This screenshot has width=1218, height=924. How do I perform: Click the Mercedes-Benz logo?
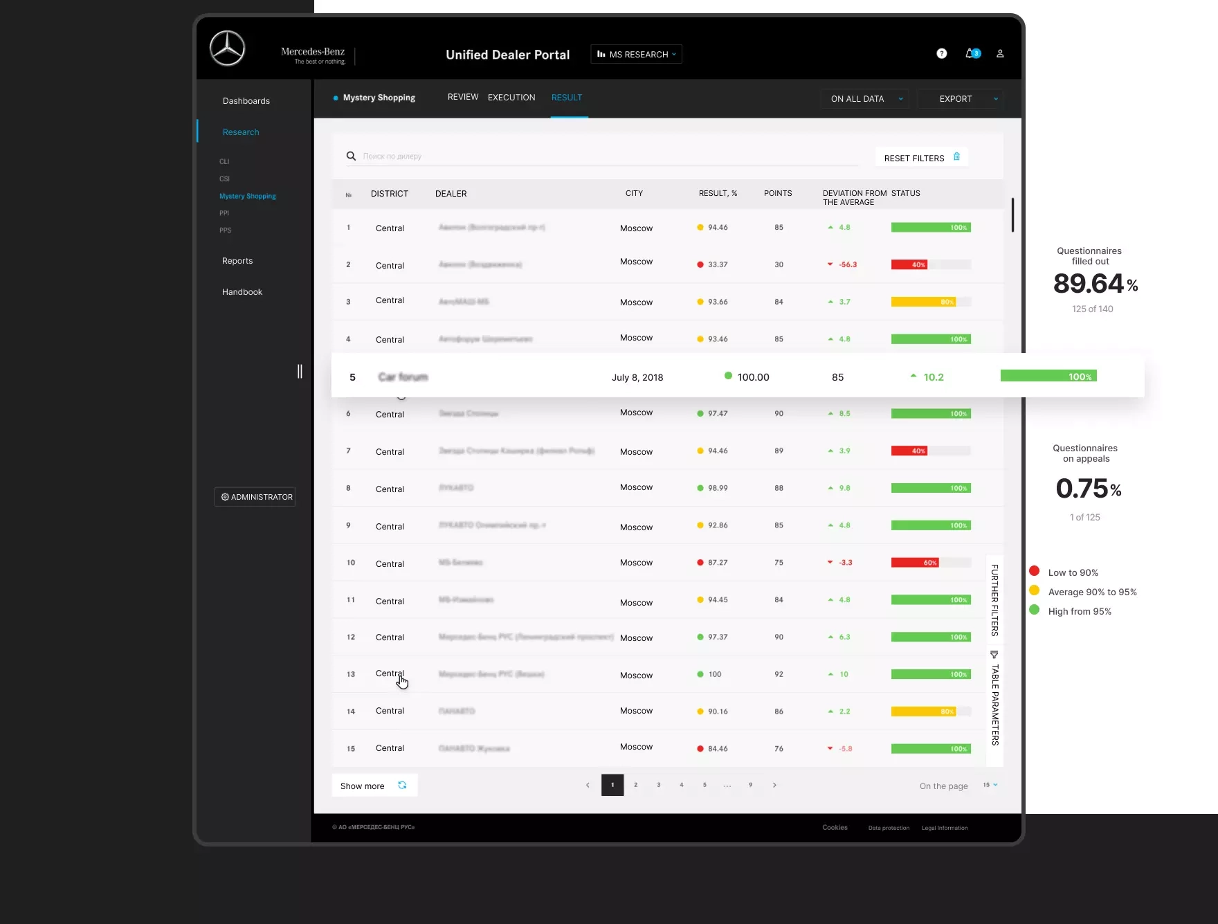(229, 48)
